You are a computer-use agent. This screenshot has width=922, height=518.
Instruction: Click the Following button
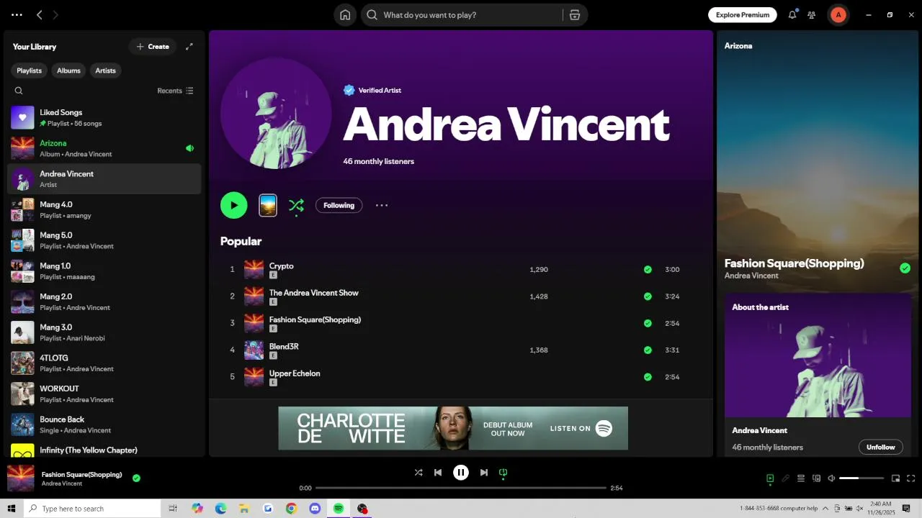click(x=339, y=205)
